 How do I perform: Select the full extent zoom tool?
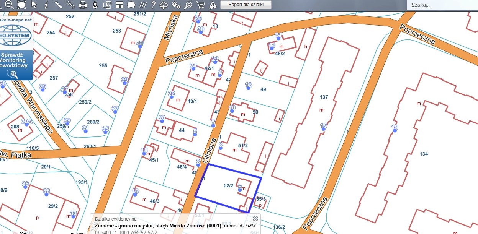tap(21, 5)
